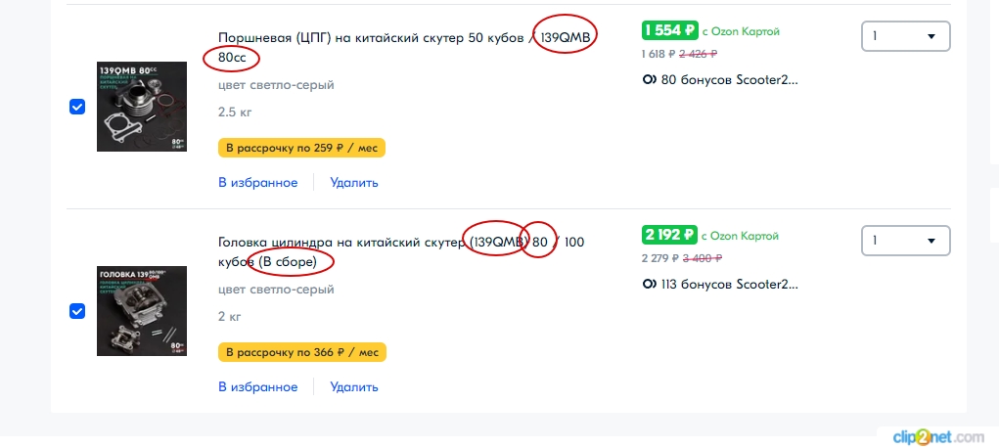
Task: Click Удалить for the piston kit
Action: pos(354,182)
